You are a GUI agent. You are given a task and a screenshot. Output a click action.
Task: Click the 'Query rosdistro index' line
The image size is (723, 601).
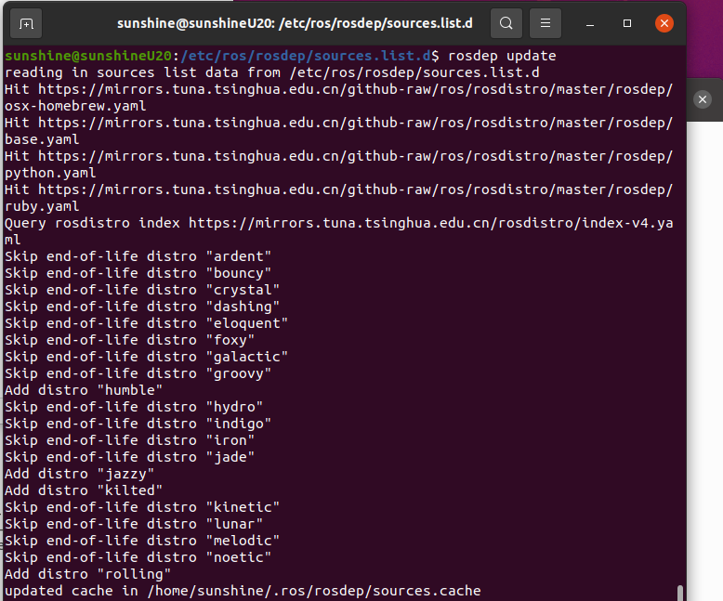[339, 223]
